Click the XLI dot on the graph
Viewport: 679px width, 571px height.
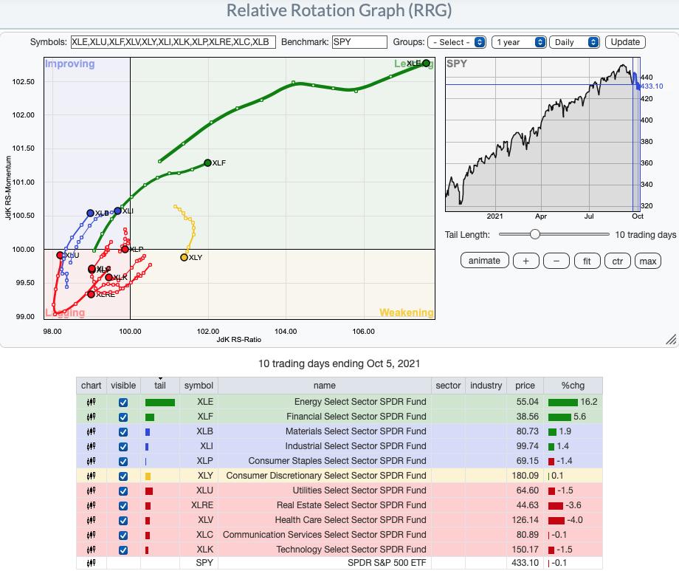point(117,211)
